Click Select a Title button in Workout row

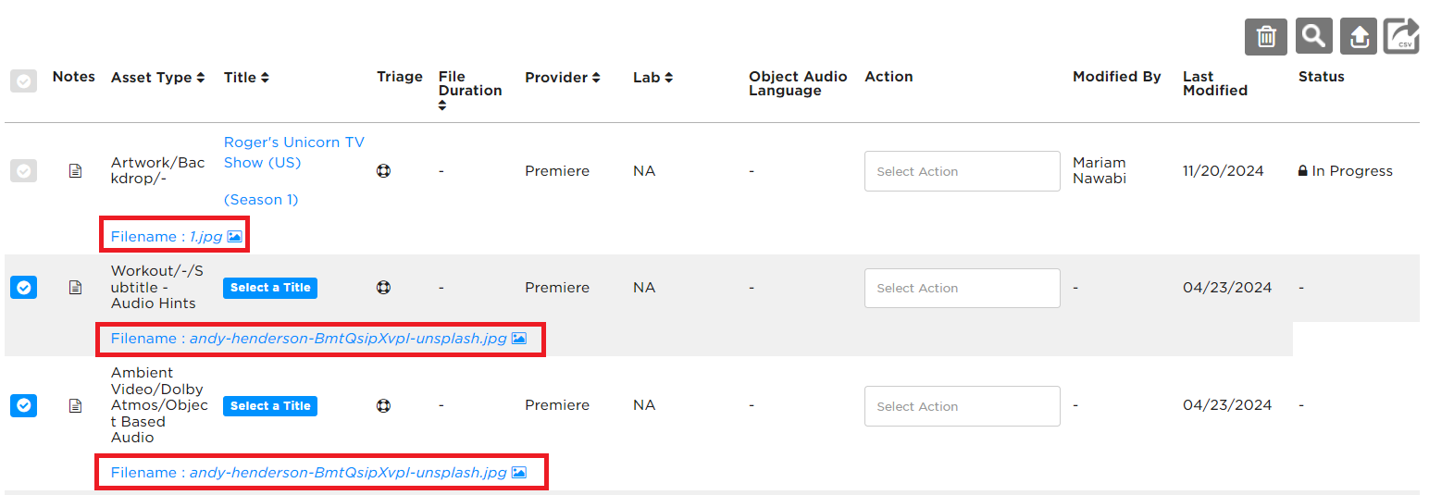(x=270, y=288)
